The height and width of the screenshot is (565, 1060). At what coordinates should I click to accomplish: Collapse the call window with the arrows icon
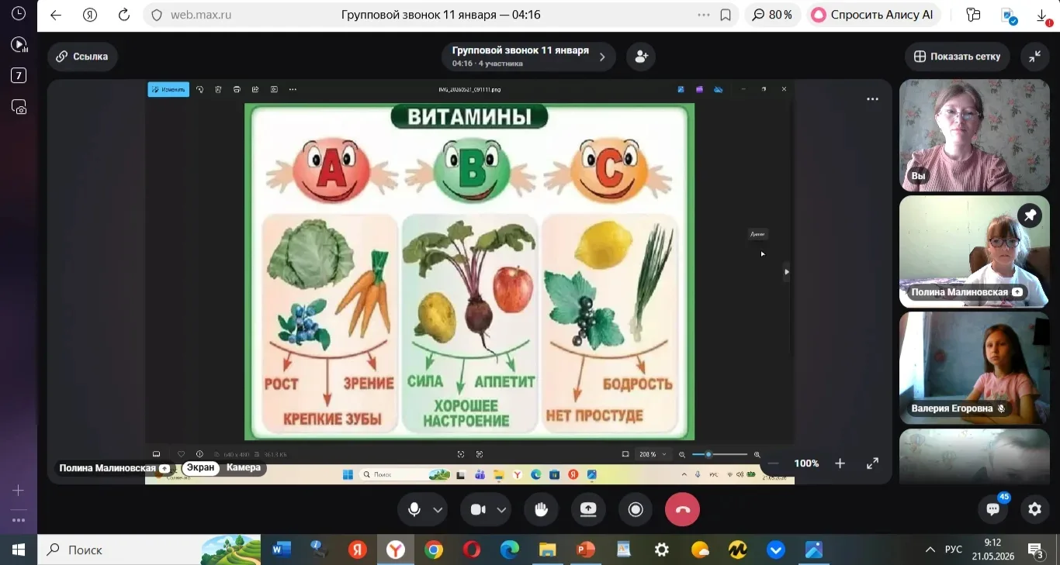pos(1035,57)
